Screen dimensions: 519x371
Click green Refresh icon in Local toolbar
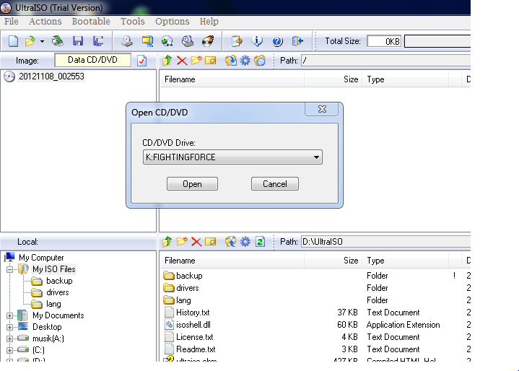pos(260,242)
